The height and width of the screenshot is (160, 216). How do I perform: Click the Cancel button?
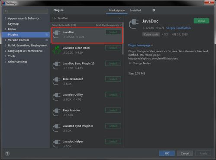coord(185,153)
